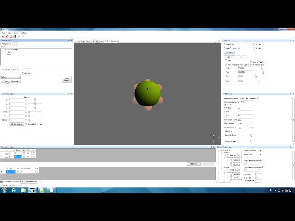Select the child Sphere under Manual Symmetry

11,52
